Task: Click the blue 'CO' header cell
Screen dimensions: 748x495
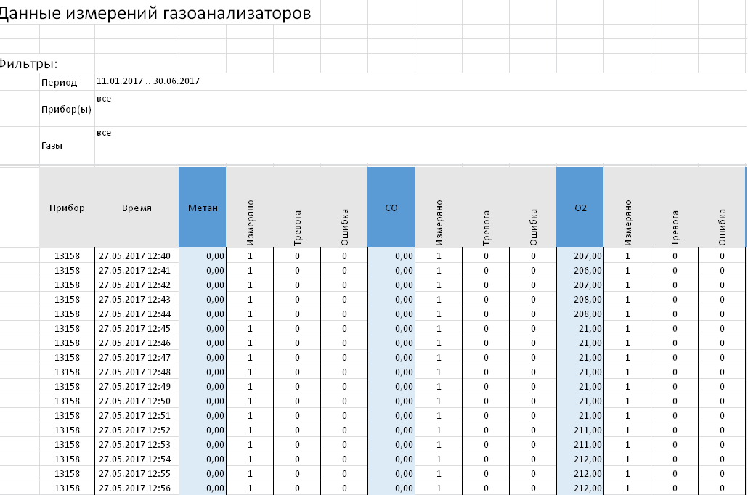Action: (x=391, y=208)
